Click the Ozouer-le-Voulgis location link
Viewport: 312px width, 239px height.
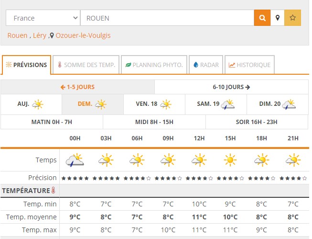click(x=84, y=35)
